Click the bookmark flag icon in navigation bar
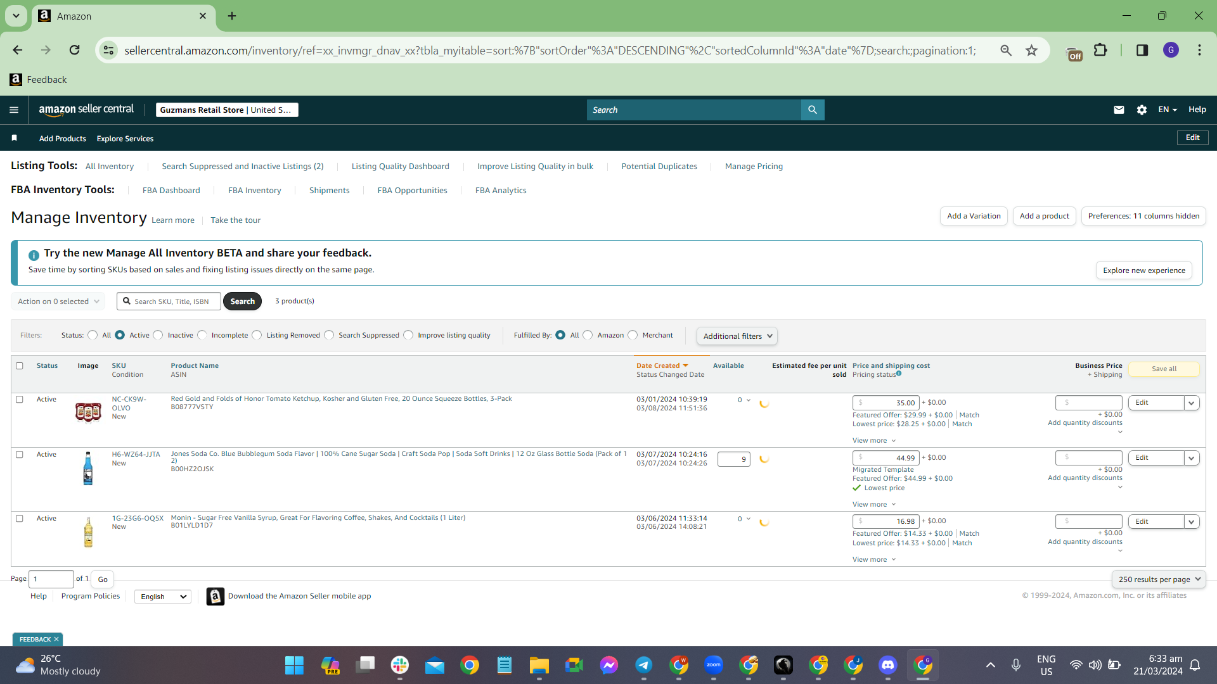This screenshot has width=1217, height=684. [x=14, y=138]
